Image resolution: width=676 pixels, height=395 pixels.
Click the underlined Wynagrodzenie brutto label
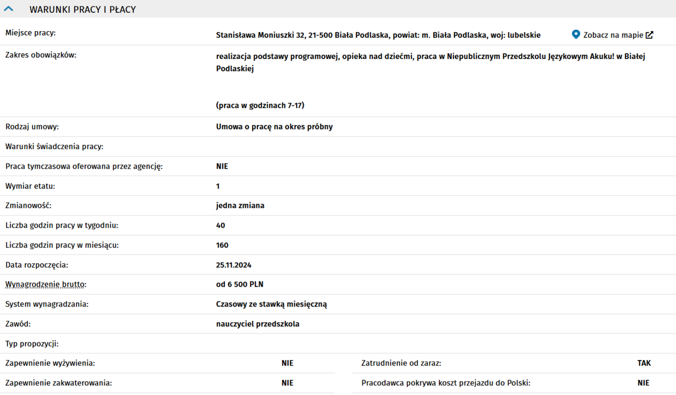pos(46,285)
